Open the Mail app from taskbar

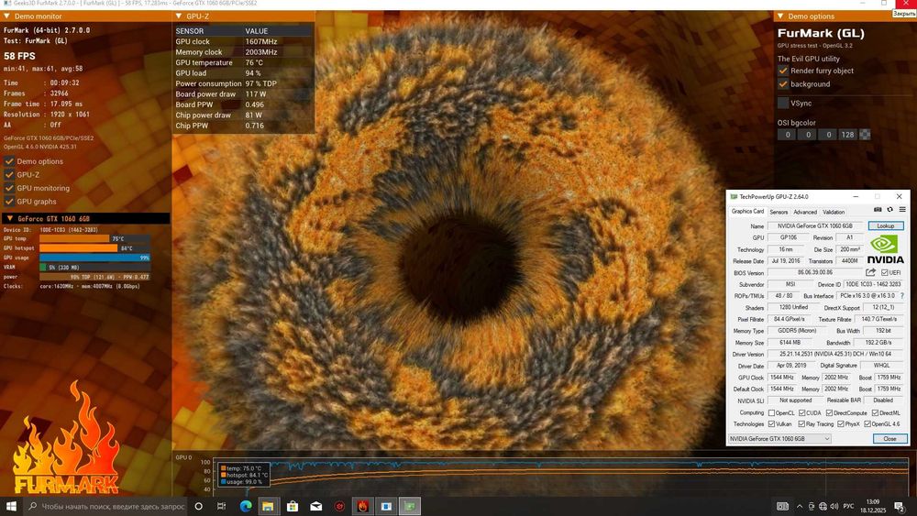pyautogui.click(x=315, y=506)
